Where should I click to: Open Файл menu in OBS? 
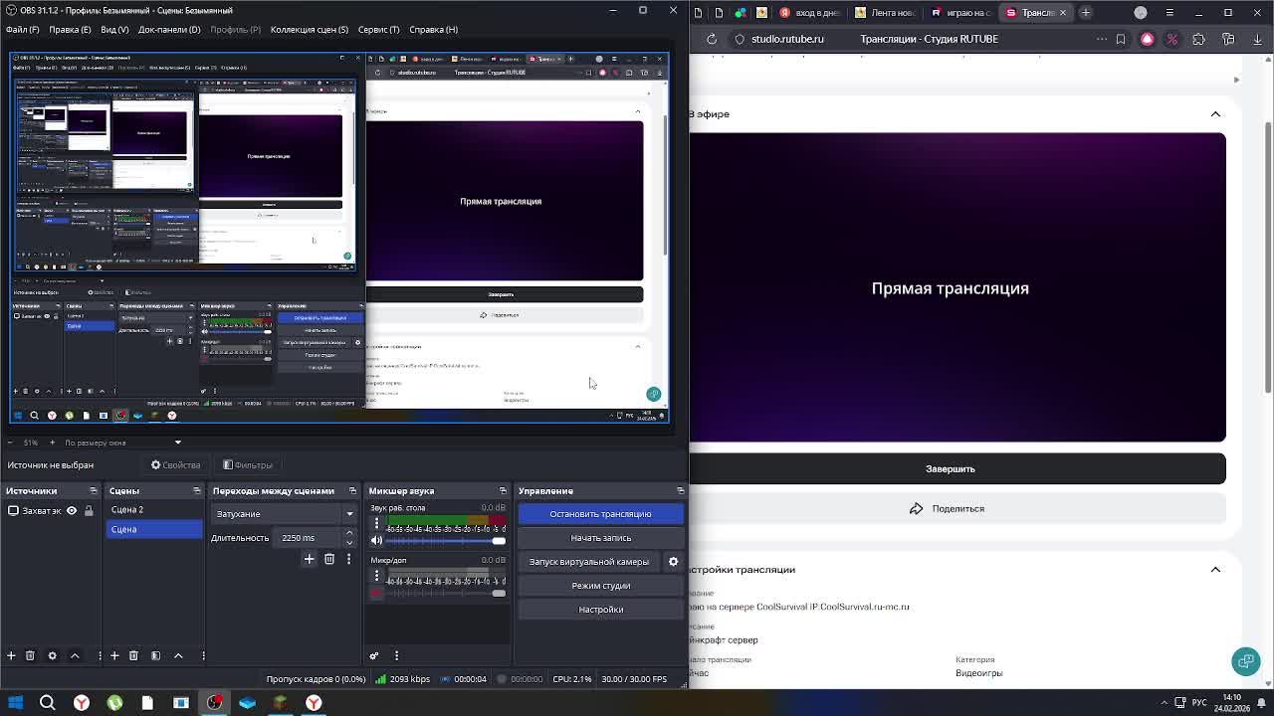pos(22,29)
